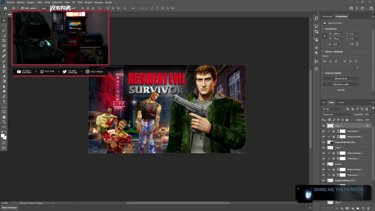Delete layer trash icon
This screenshot has height=211, width=375.
(x=368, y=208)
